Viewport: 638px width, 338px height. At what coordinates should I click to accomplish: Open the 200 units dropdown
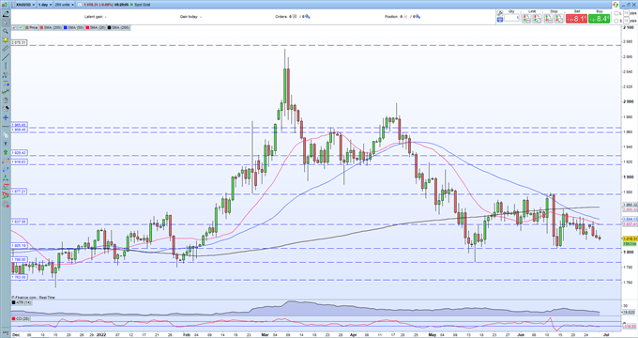(x=63, y=5)
